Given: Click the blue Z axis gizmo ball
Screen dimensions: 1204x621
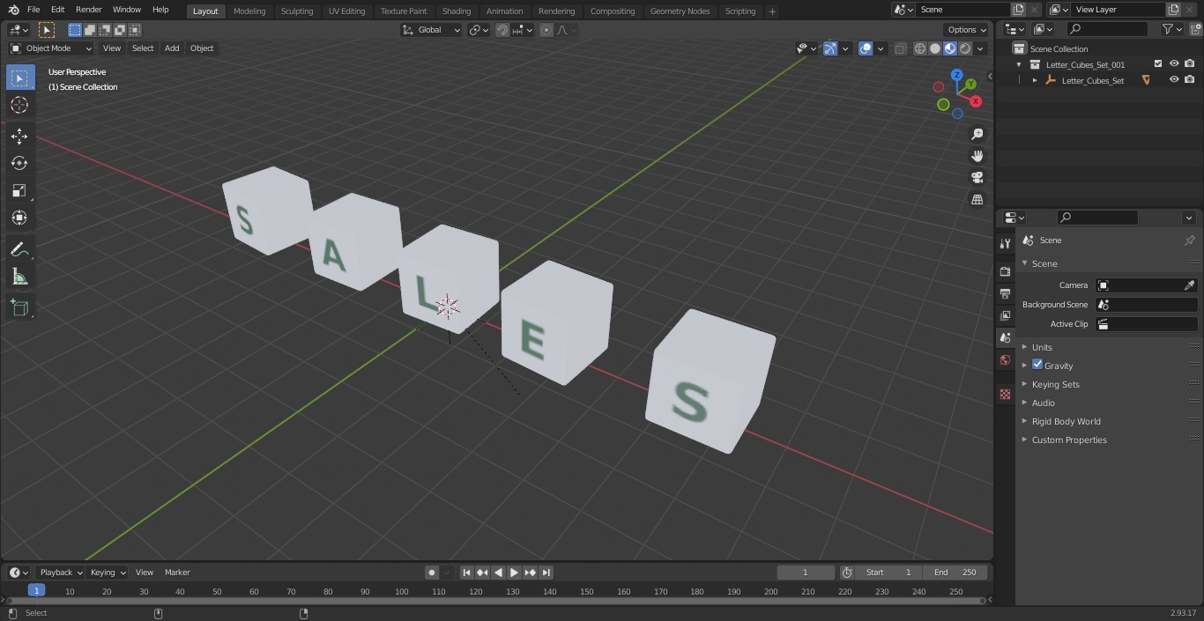Looking at the screenshot, I should 957,75.
